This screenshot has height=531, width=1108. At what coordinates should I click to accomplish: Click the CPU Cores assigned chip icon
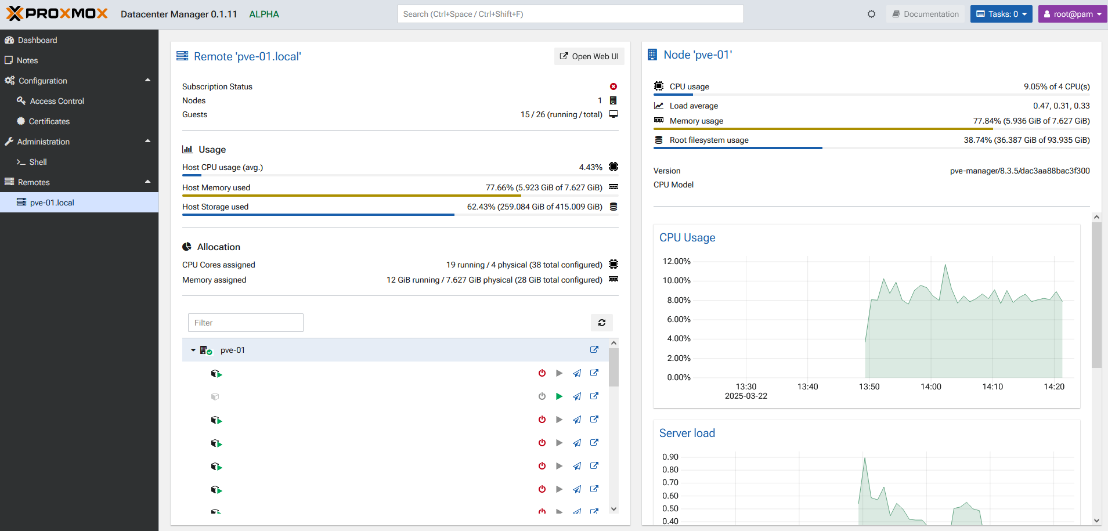coord(613,265)
